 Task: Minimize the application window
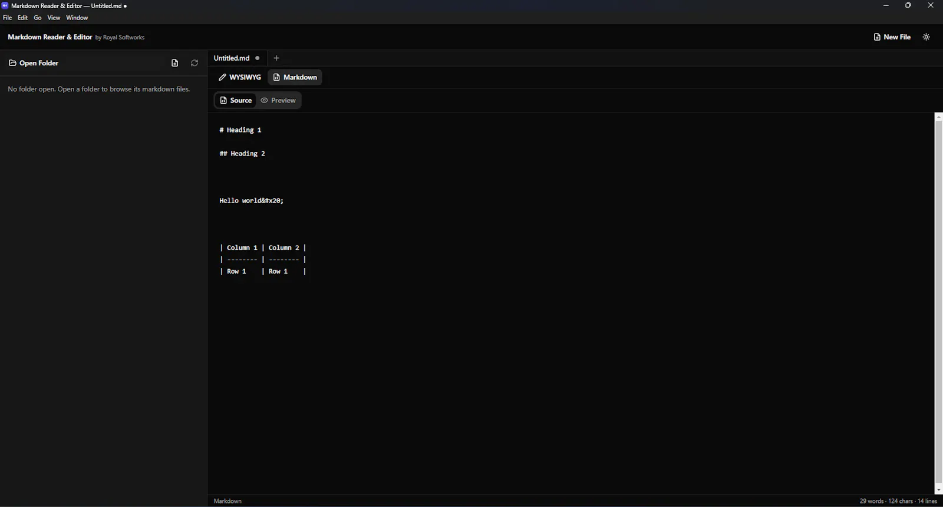(x=886, y=5)
